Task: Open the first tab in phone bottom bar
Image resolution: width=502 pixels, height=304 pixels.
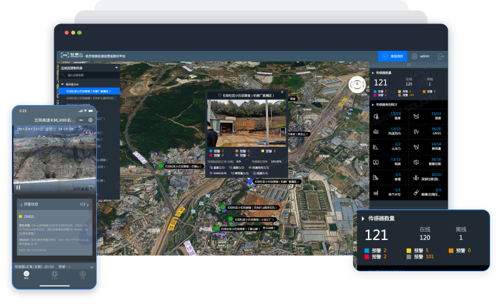Action: (x=26, y=275)
